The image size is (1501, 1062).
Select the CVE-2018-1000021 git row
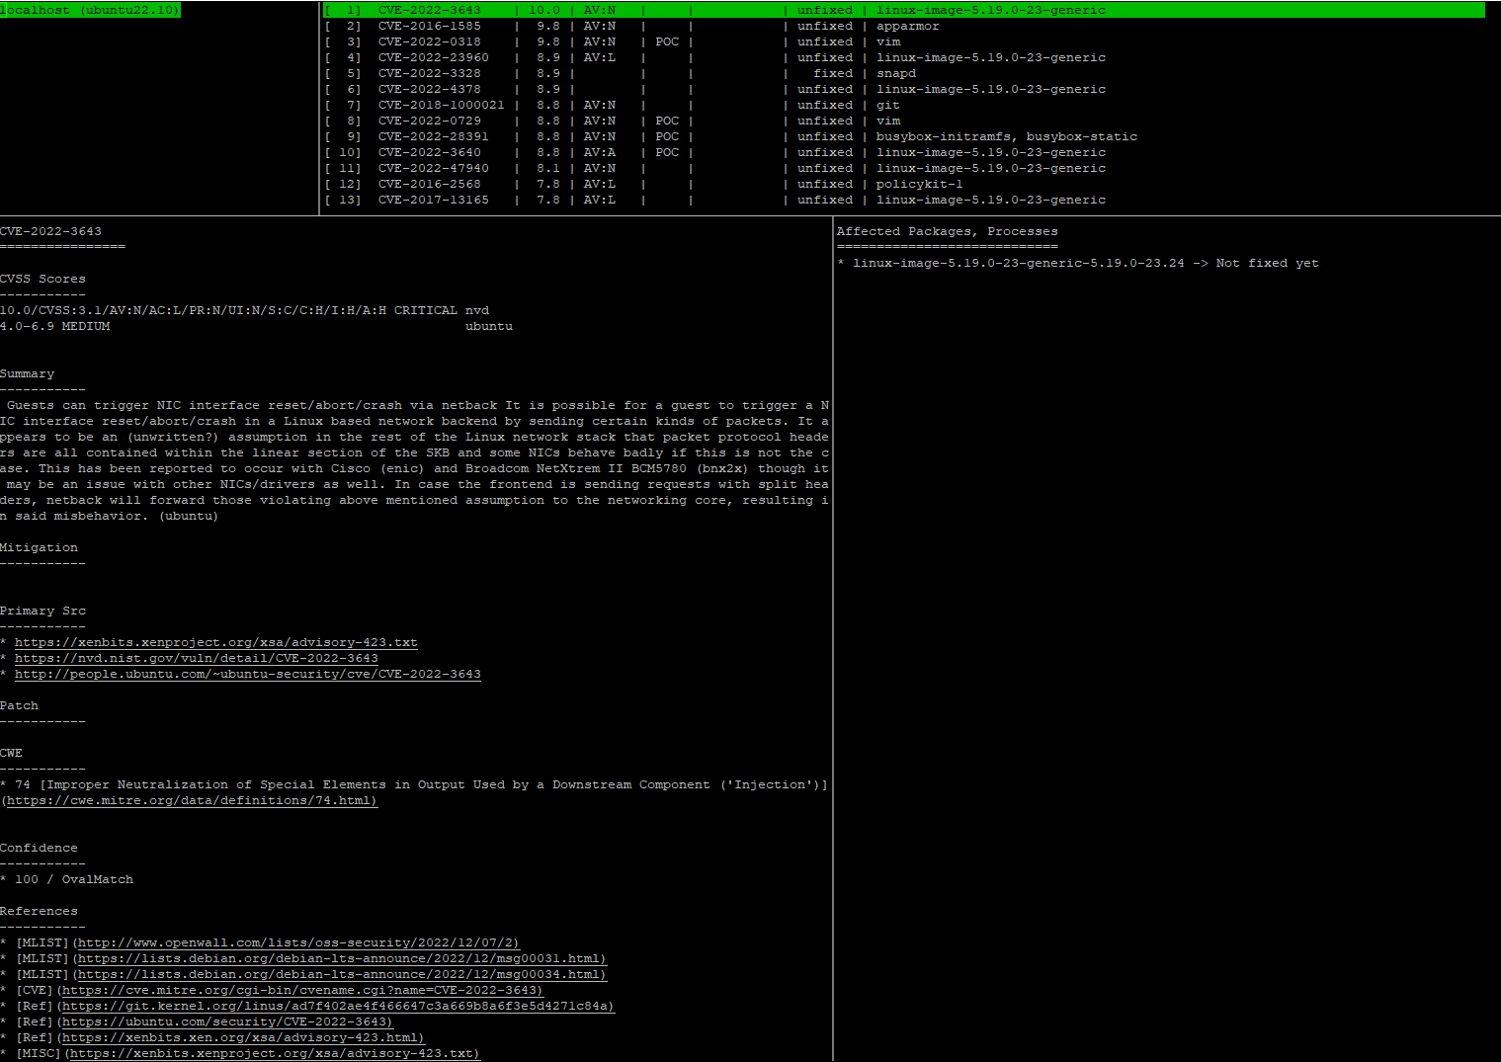coord(904,105)
